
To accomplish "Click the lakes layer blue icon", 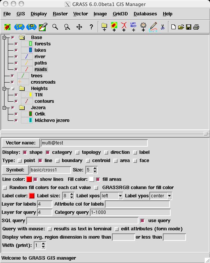I will (x=30, y=50).
